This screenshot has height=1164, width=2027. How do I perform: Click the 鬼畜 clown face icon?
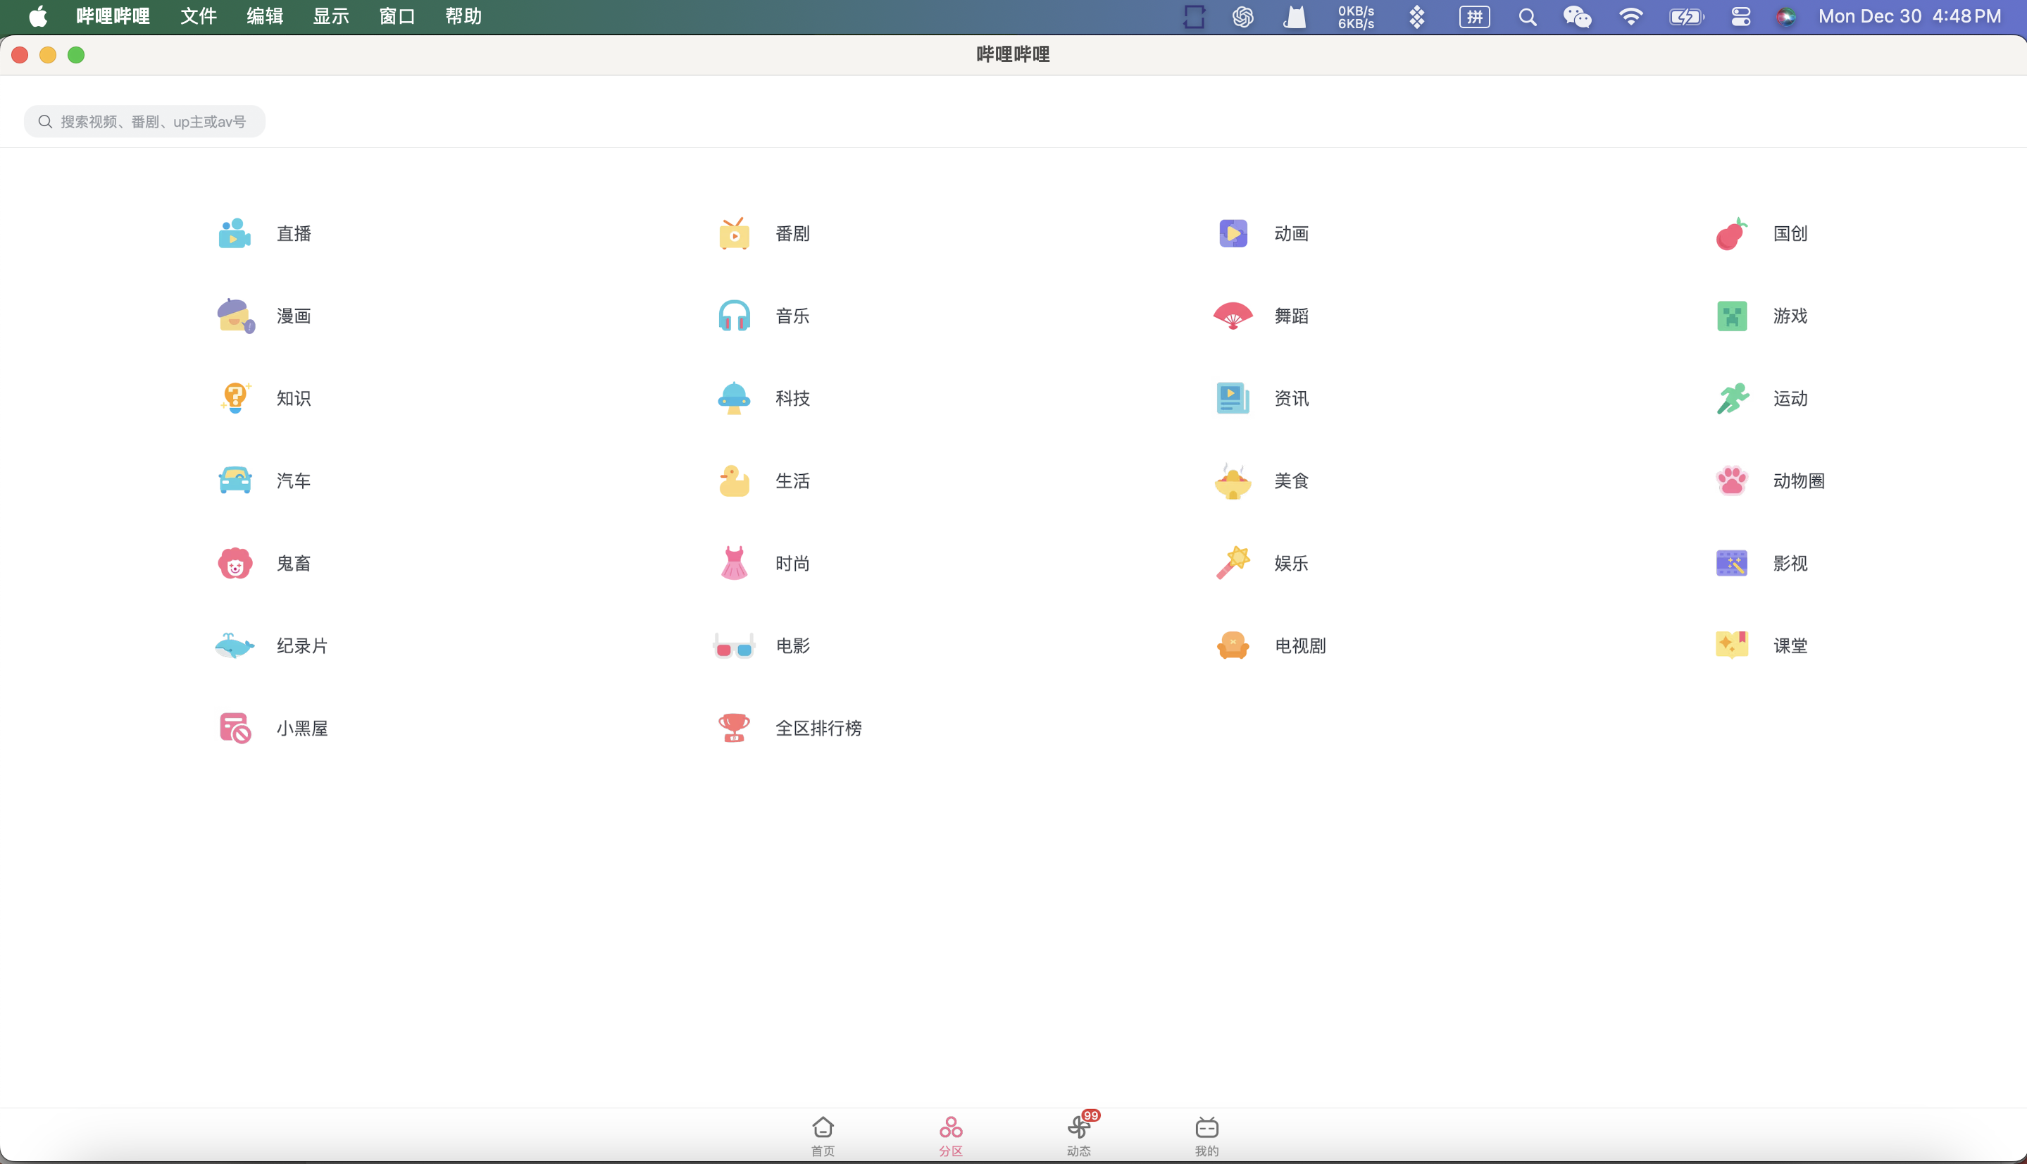pos(235,563)
